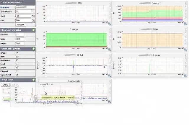Uncheck the CPU26 graph checkbox
Screen dimensions: 189x125
pyautogui.click(x=17, y=53)
